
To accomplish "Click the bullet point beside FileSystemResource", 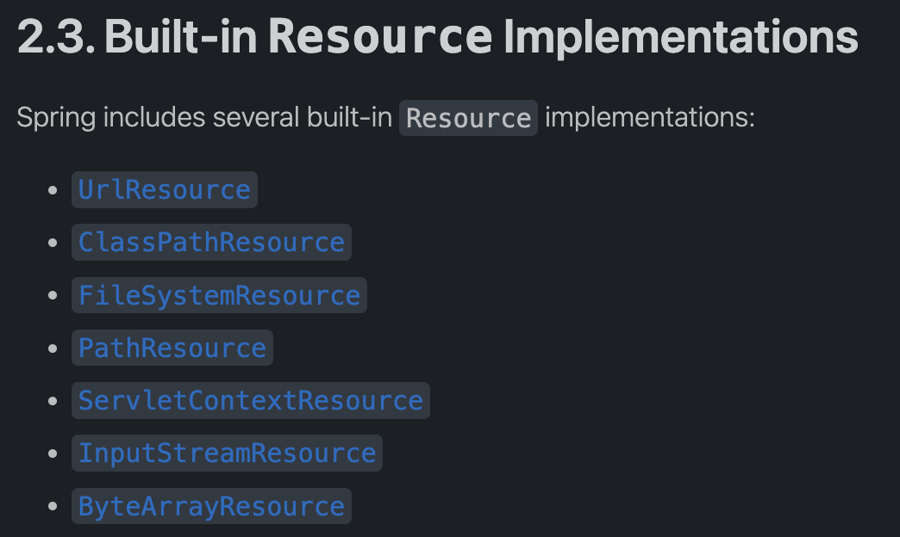I will coord(53,295).
